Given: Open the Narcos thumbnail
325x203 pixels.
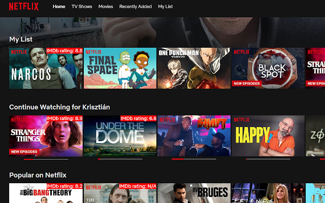Looking at the screenshot, I should coord(46,69).
